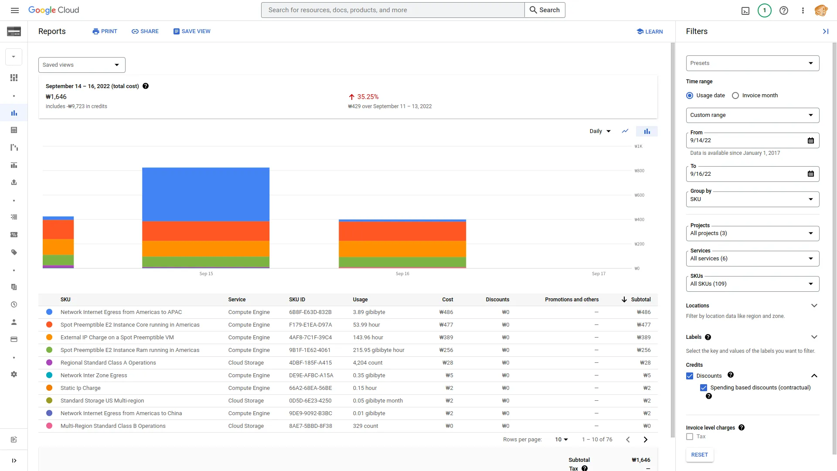The width and height of the screenshot is (837, 471).
Task: Open the Cost table sidebar icon
Action: (x=14, y=130)
